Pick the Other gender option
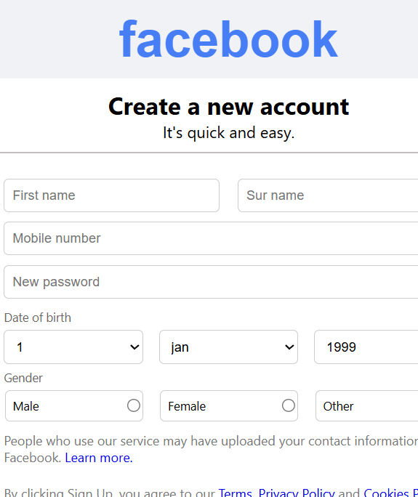 click(366, 405)
